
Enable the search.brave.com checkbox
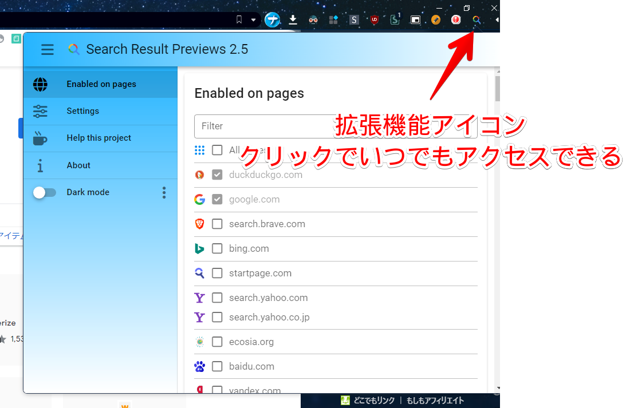pyautogui.click(x=217, y=224)
